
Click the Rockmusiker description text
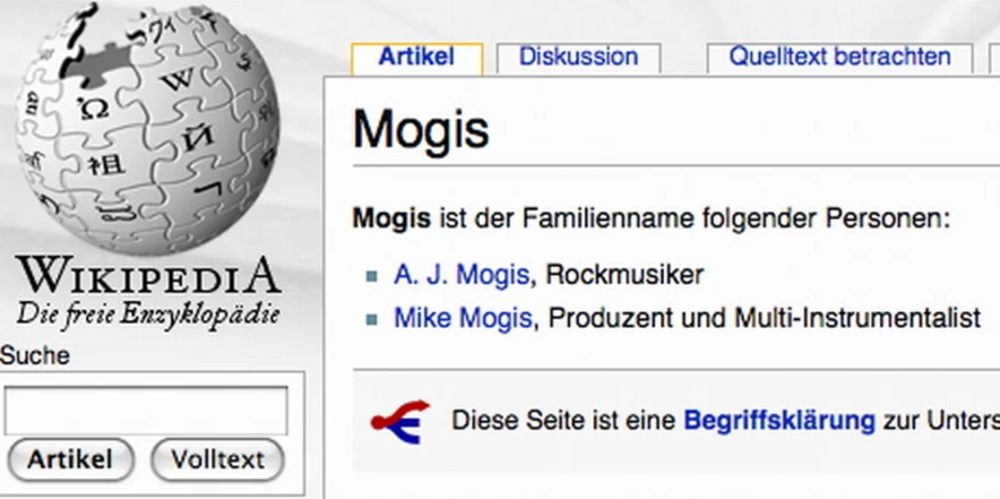[x=624, y=275]
